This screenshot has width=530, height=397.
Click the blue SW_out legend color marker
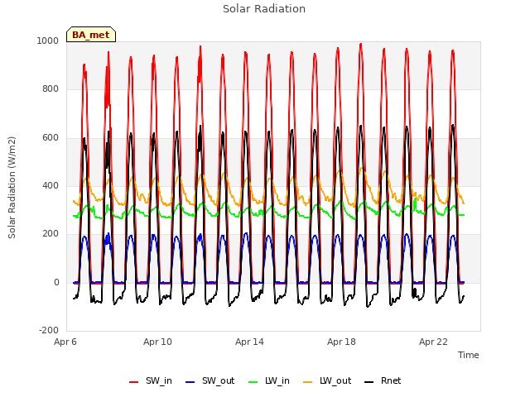pyautogui.click(x=190, y=382)
